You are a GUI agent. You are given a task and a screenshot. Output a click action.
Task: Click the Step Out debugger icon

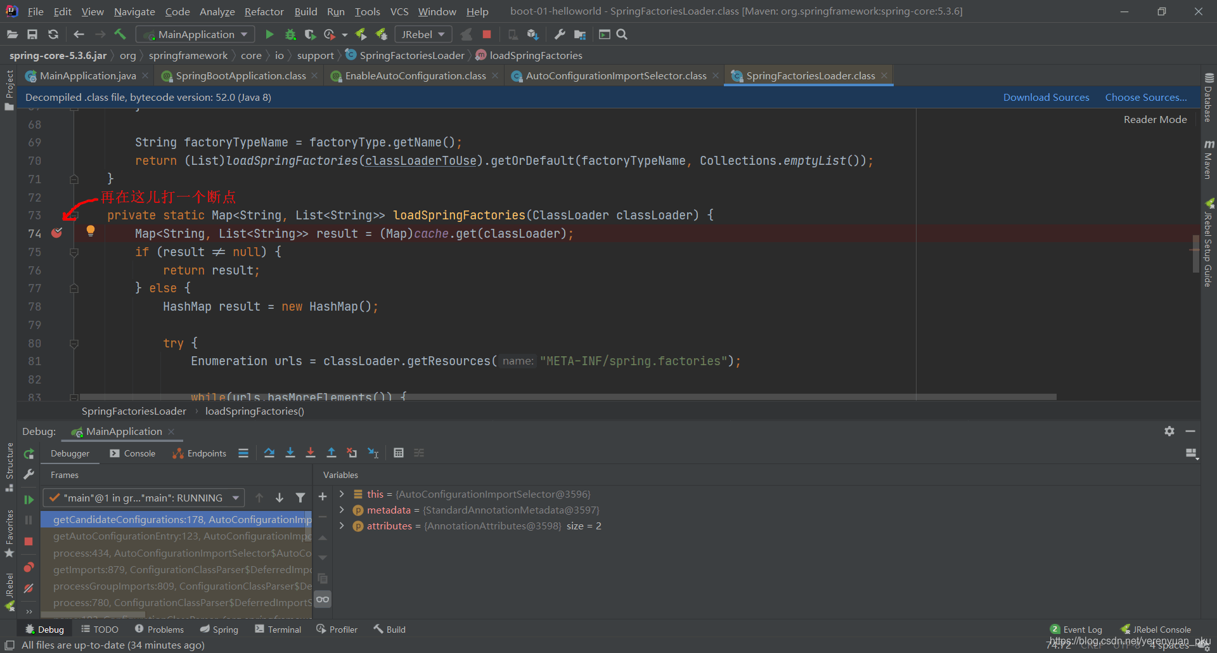(332, 453)
